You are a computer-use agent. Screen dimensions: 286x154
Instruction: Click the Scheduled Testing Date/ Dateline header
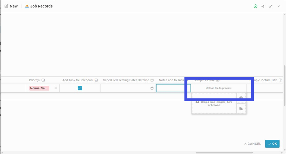[x=126, y=80]
